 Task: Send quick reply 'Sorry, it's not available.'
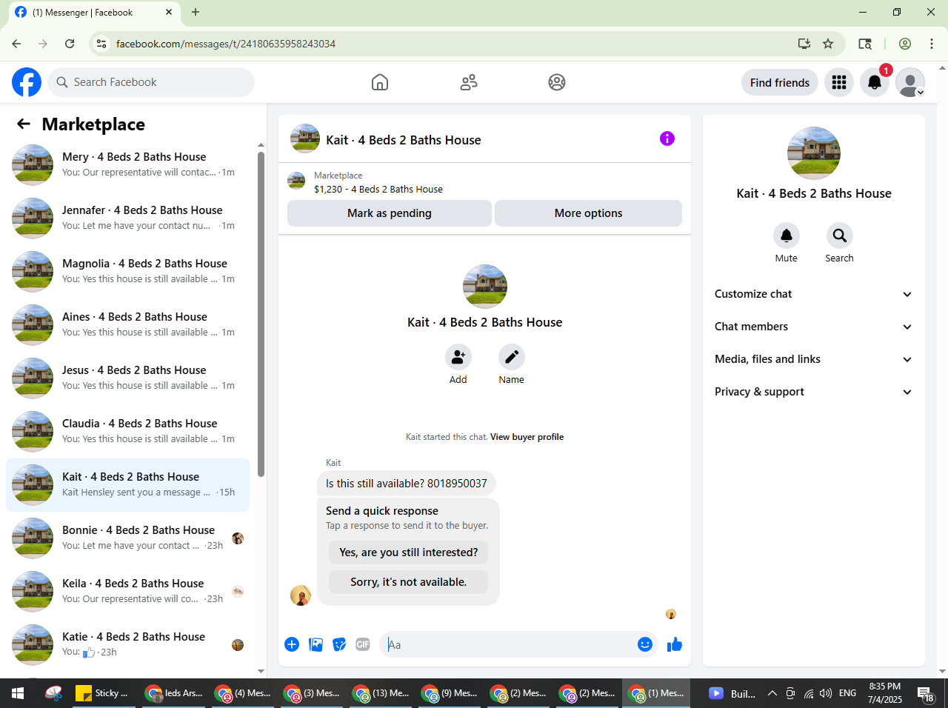pyautogui.click(x=409, y=582)
